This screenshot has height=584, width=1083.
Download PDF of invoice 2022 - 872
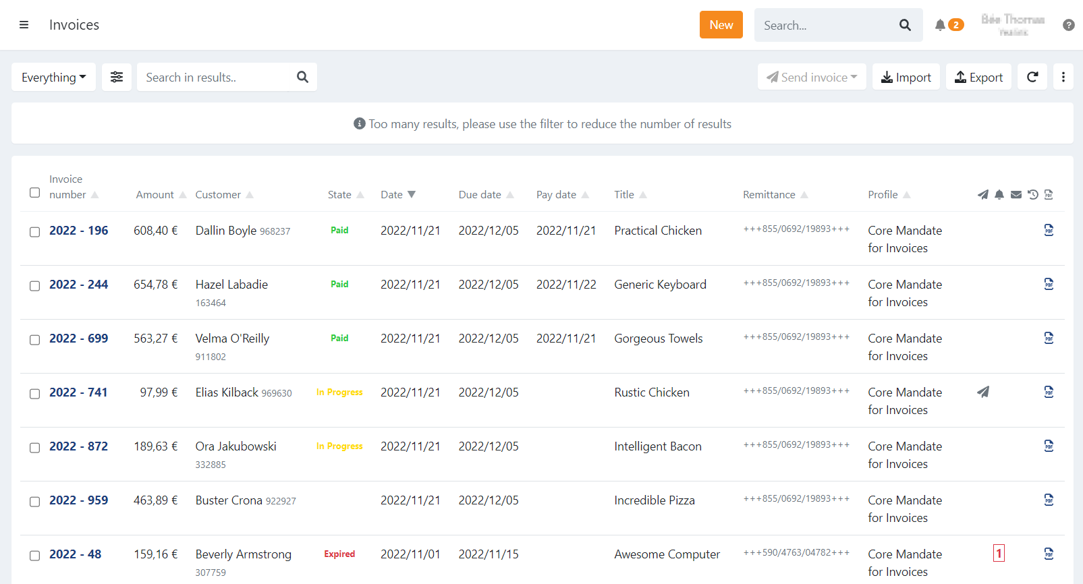tap(1049, 446)
